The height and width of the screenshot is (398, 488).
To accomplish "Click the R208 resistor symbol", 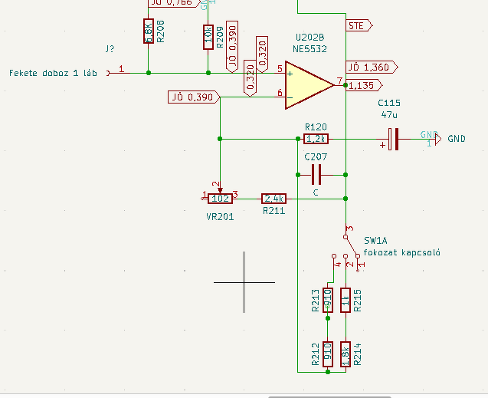I will [149, 31].
